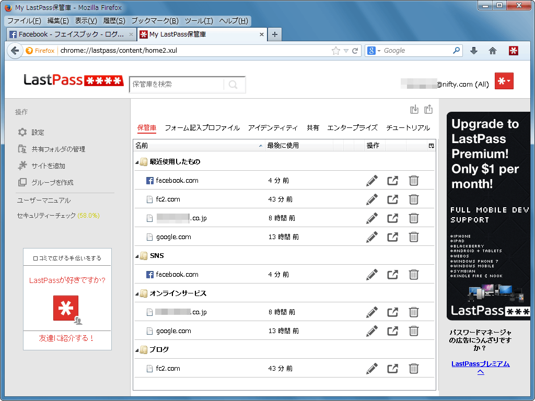
Task: Switch to チュートリアル tab
Action: click(408, 128)
